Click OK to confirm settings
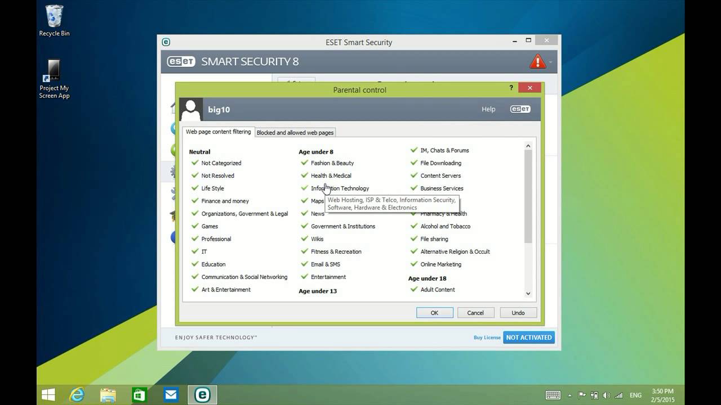 [434, 313]
